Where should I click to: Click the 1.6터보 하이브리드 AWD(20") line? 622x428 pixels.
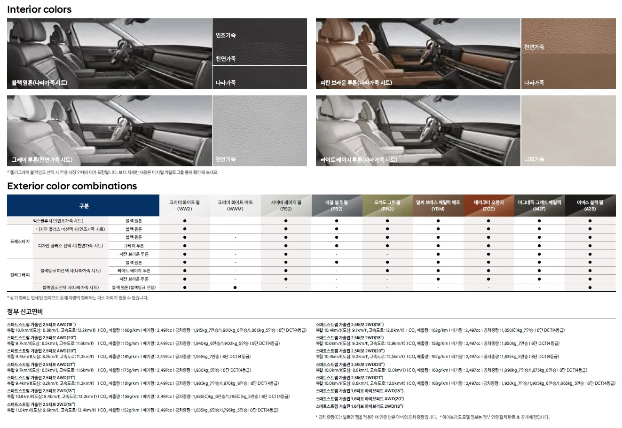tap(360, 399)
